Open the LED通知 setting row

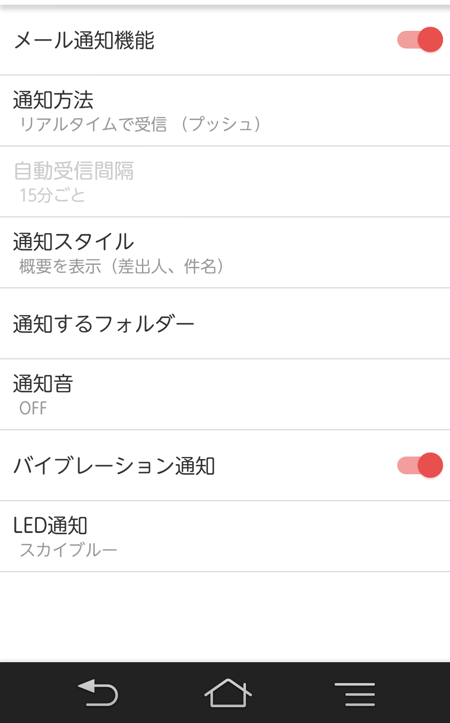(x=225, y=536)
